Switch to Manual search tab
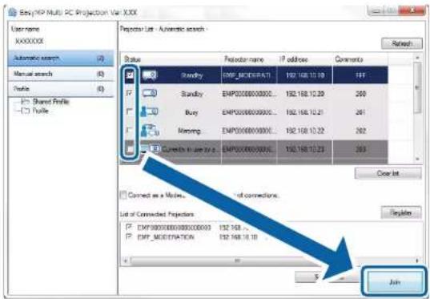430x299 pixels. tap(61, 74)
